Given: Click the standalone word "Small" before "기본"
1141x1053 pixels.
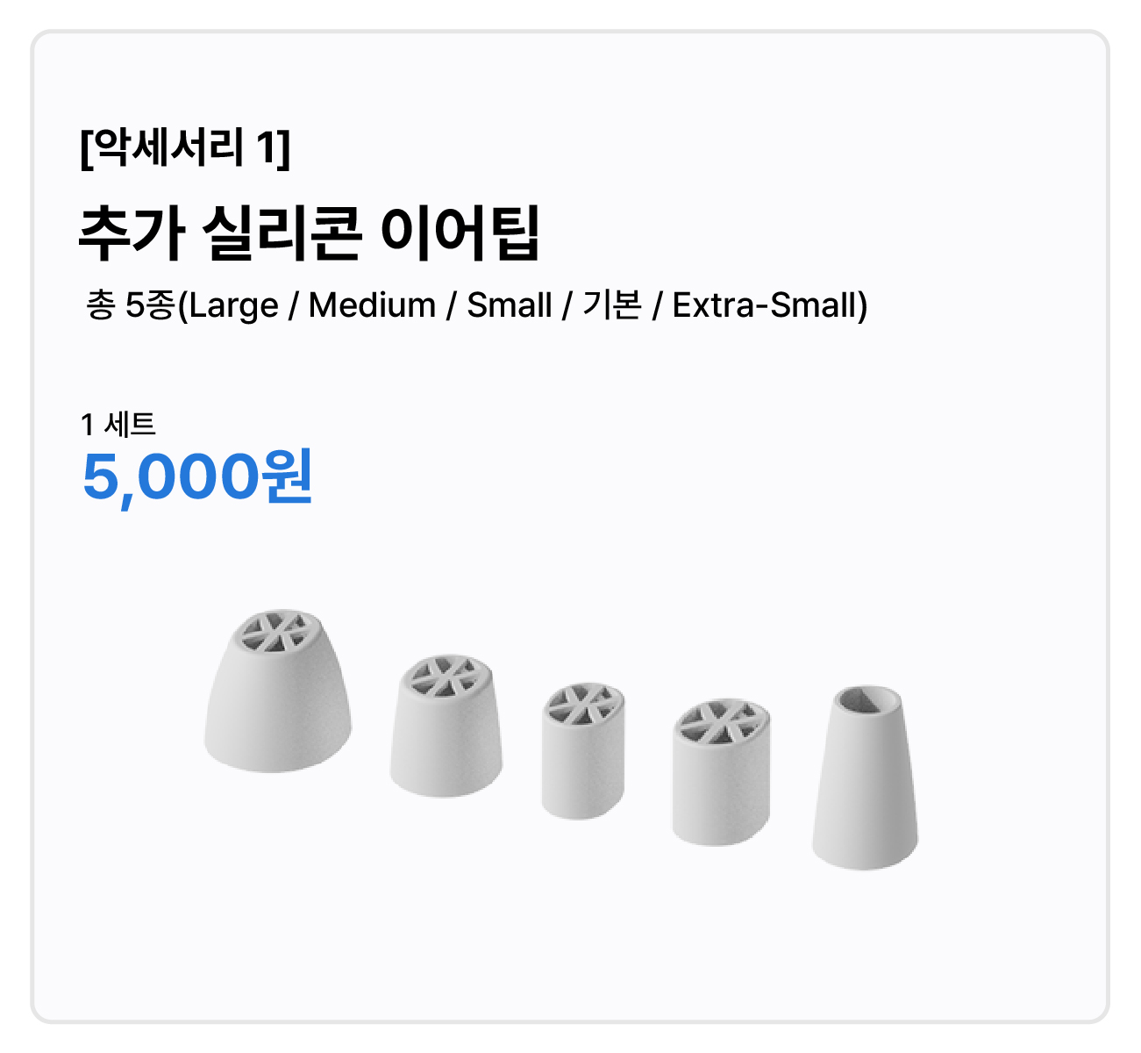Looking at the screenshot, I should click(510, 306).
